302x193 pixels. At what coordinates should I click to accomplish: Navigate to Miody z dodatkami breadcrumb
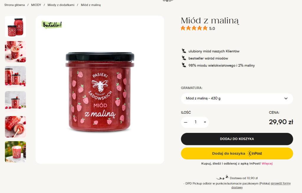(61, 5)
